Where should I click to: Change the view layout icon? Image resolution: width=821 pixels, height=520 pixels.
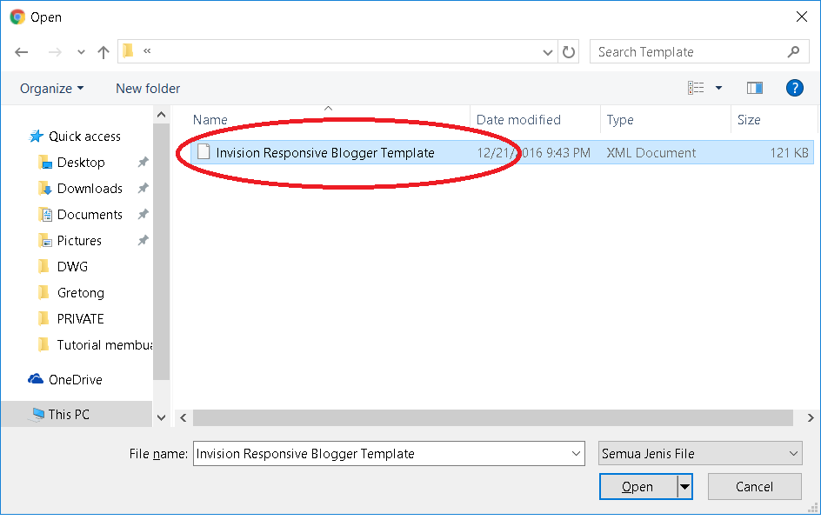coord(696,88)
